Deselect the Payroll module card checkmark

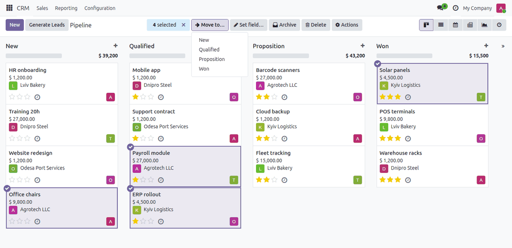130,147
